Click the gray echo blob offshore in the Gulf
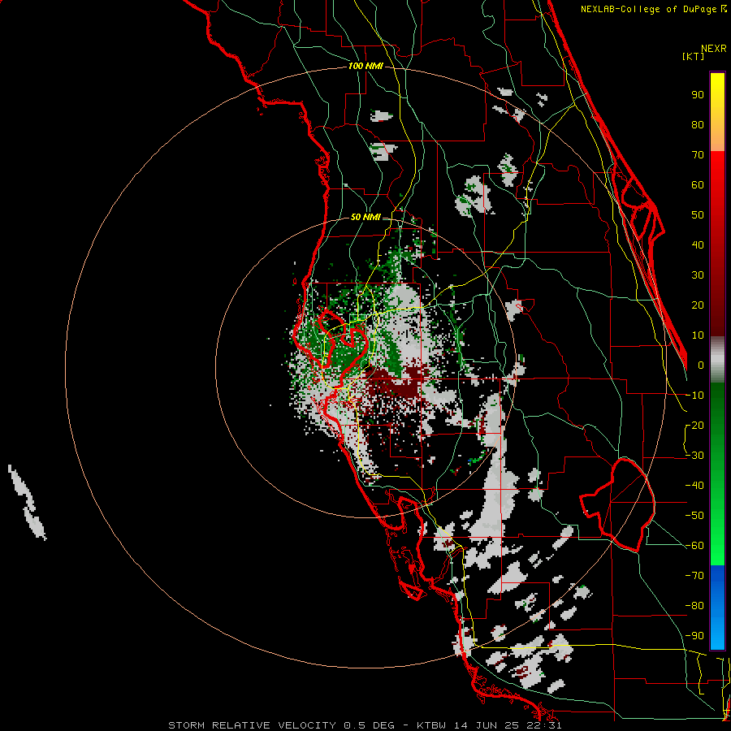Image resolution: width=731 pixels, height=731 pixels. pos(27,503)
